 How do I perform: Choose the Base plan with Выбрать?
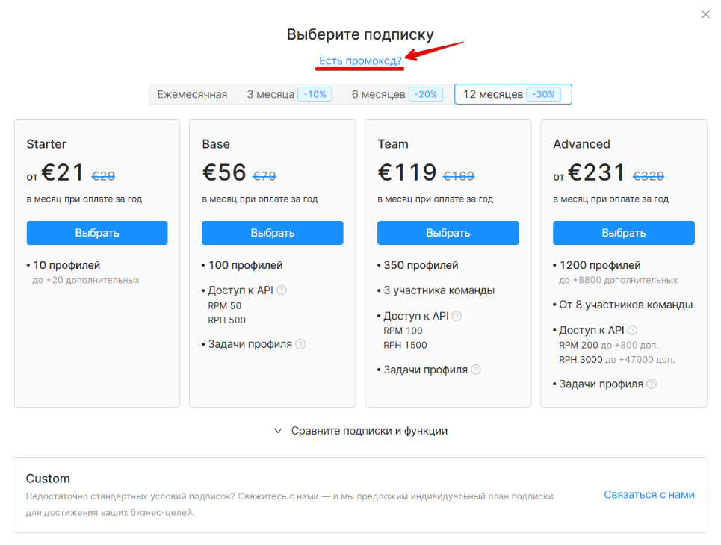[x=273, y=233]
